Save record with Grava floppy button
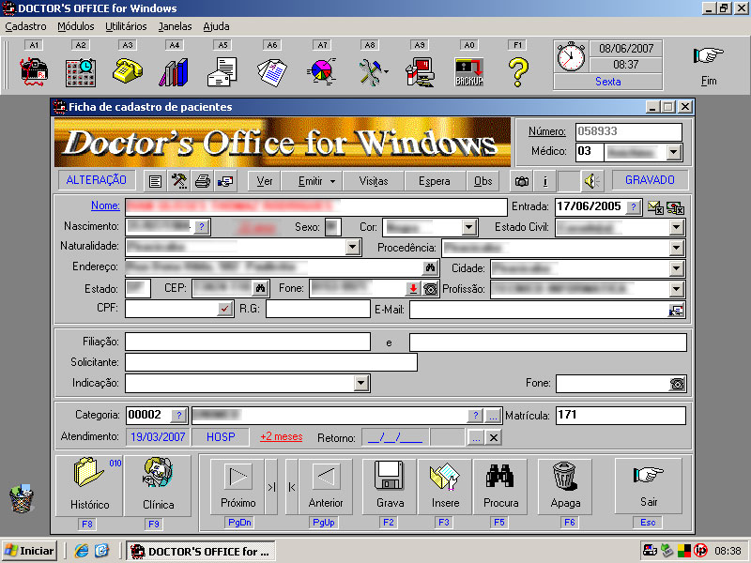Viewport: 751px width, 563px height. pos(390,486)
